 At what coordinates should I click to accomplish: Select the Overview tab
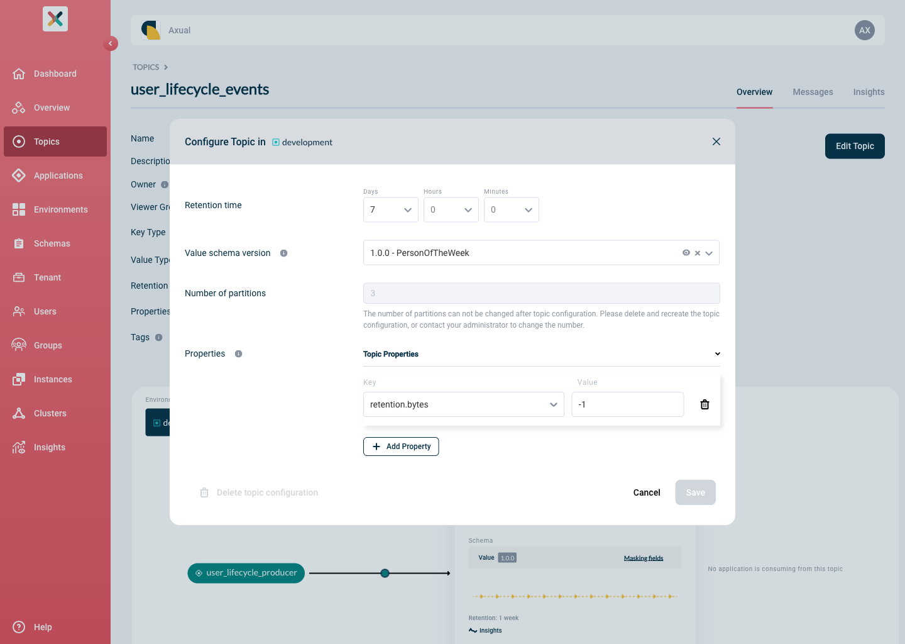click(754, 92)
